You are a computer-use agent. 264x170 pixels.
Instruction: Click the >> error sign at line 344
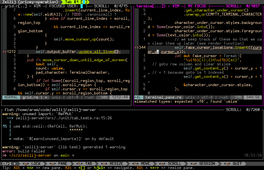(136, 48)
